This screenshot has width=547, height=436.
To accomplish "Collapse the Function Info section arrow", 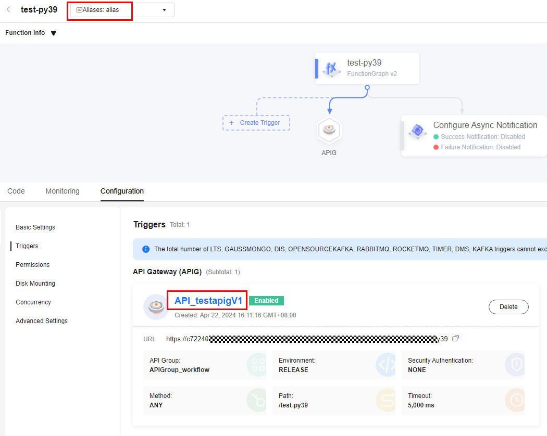I will (53, 33).
